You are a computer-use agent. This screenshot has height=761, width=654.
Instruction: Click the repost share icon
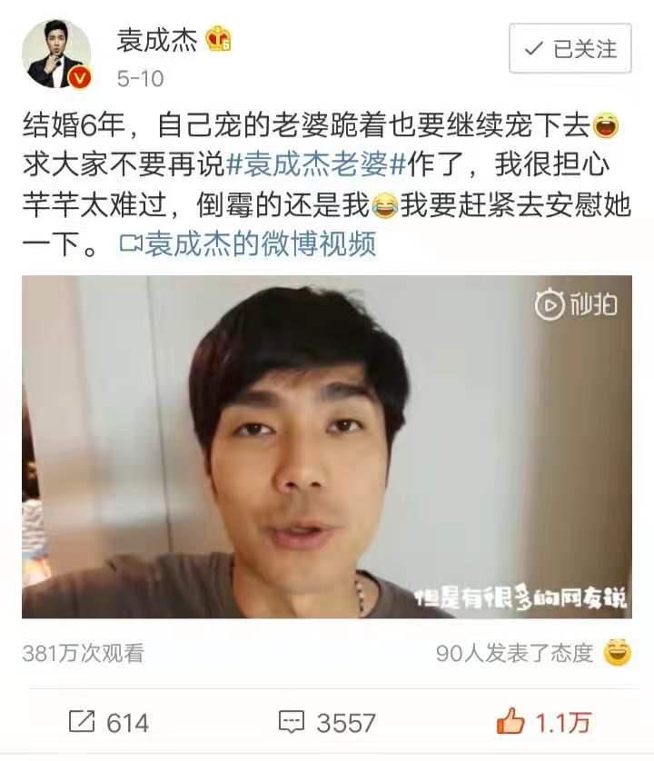[x=81, y=722]
